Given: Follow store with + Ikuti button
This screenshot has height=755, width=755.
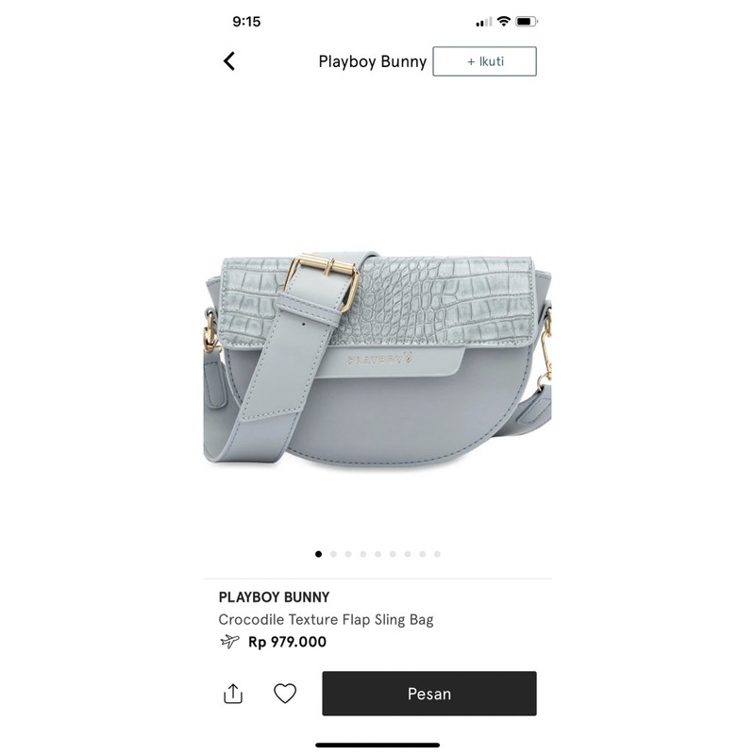Looking at the screenshot, I should [484, 61].
